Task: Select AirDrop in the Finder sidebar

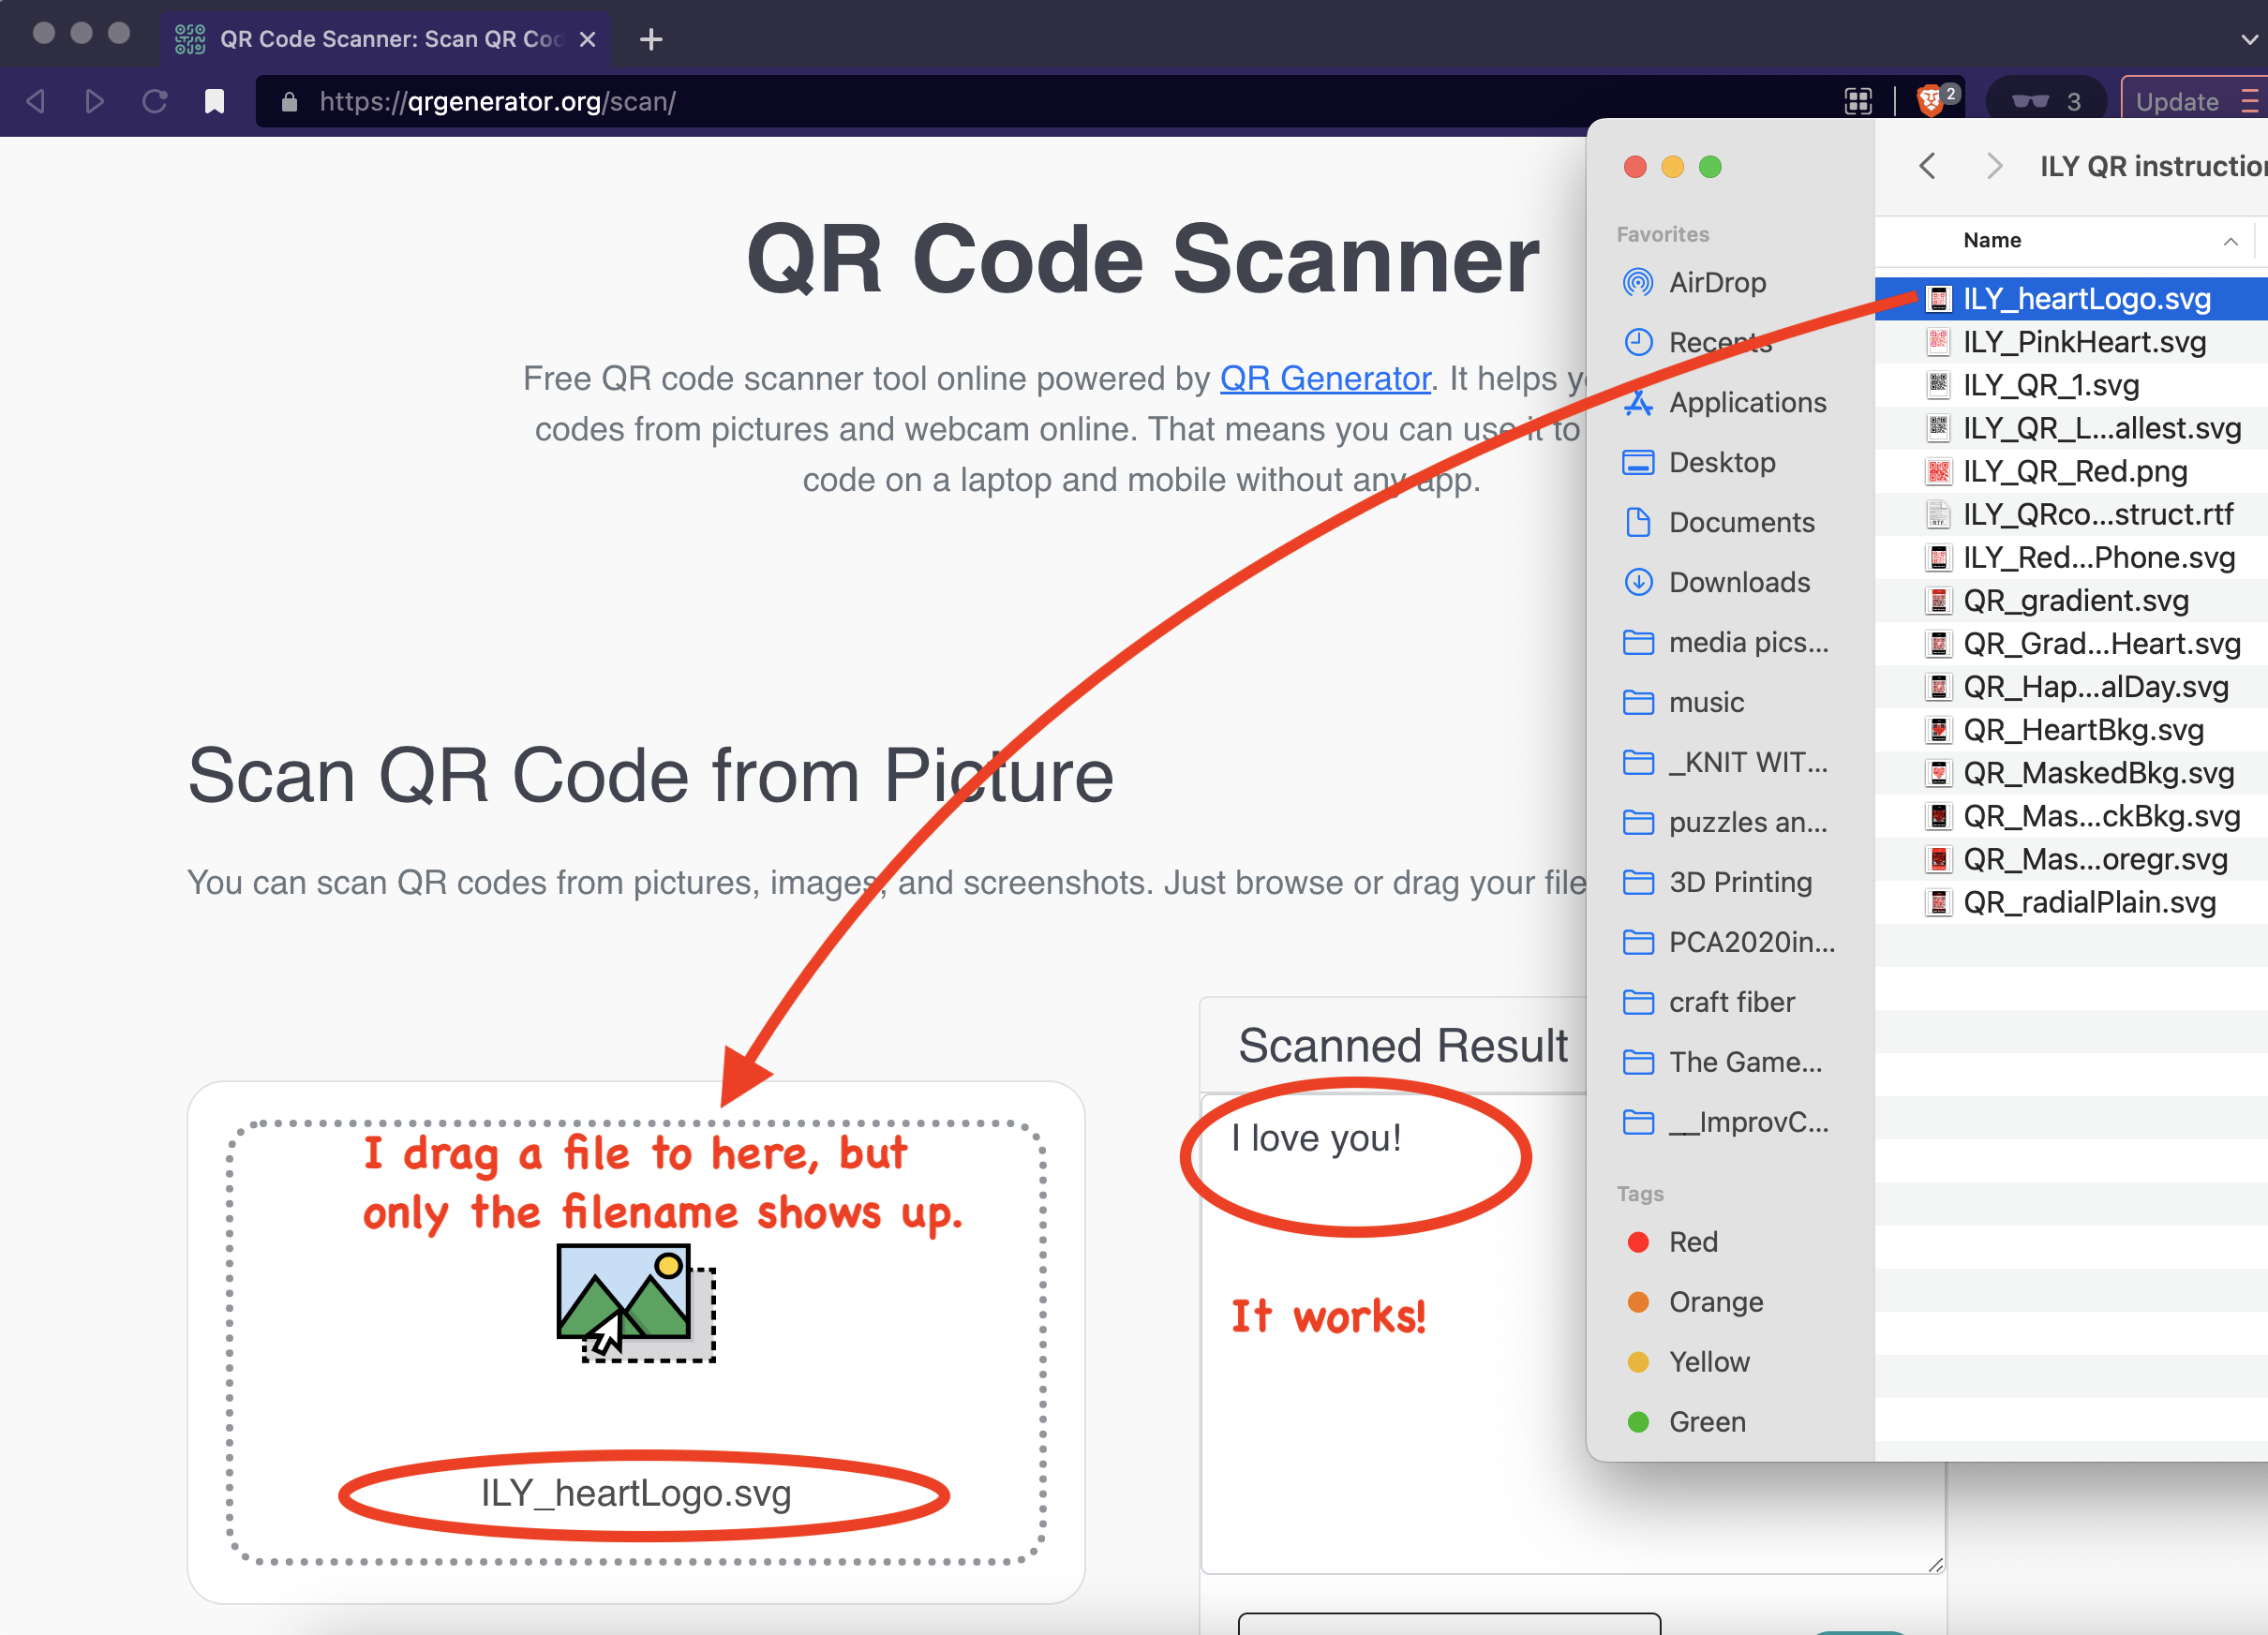Action: click(1717, 282)
